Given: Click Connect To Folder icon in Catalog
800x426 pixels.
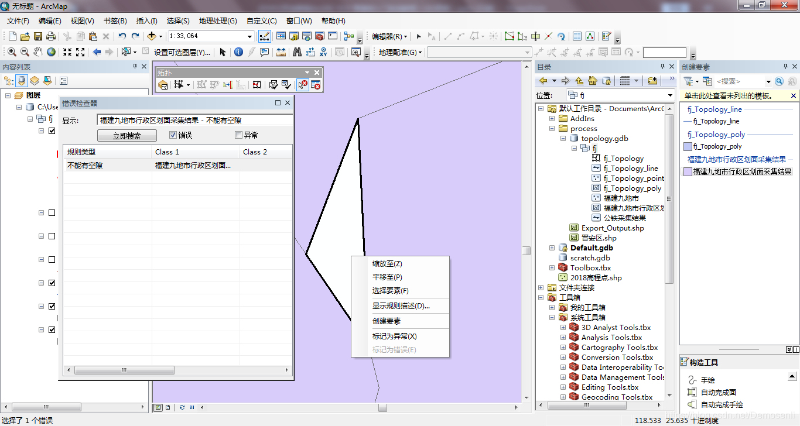Looking at the screenshot, I should pyautogui.click(x=652, y=81).
